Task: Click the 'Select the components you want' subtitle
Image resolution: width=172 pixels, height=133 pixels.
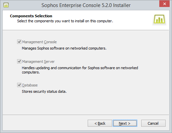Action: point(65,21)
